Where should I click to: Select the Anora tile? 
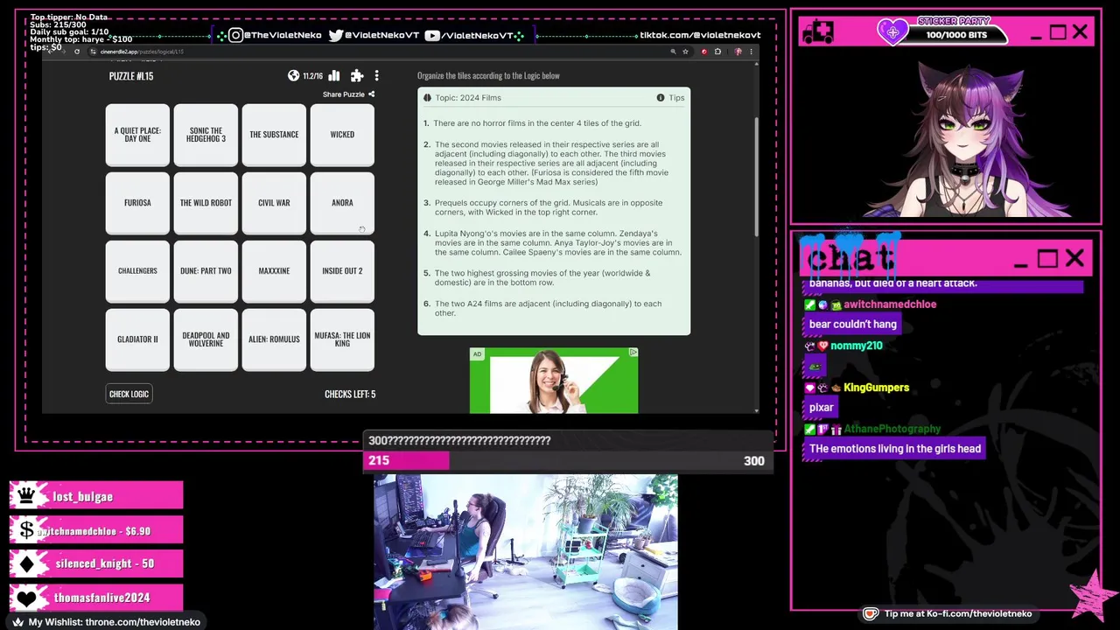coord(342,203)
